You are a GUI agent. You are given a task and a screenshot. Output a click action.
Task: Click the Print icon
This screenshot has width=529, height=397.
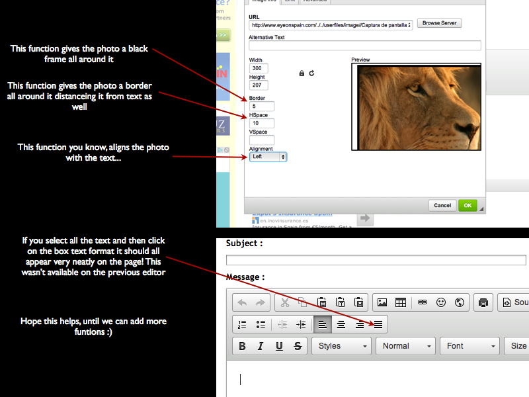[483, 302]
